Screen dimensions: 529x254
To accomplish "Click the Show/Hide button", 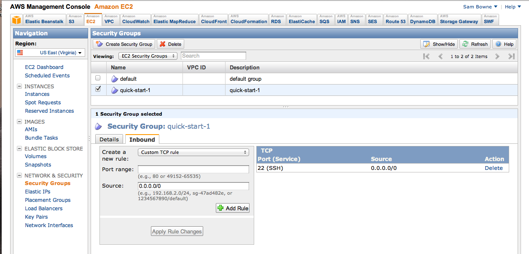I will tap(439, 44).
